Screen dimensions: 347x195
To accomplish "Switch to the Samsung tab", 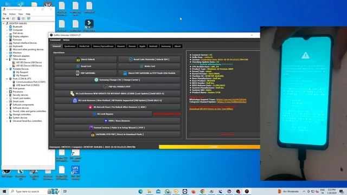I will [166, 46].
